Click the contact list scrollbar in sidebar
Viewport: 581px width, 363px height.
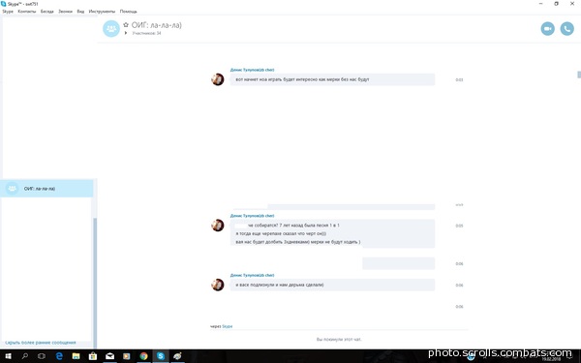(x=95, y=283)
